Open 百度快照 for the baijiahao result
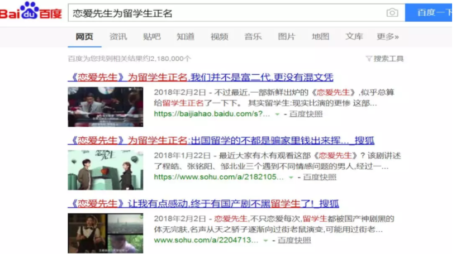Image resolution: width=456 pixels, height=258 pixels. [306, 114]
